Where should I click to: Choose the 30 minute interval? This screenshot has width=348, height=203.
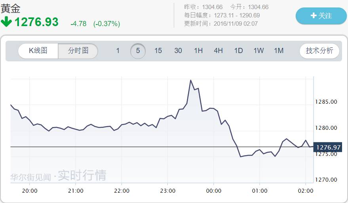click(x=178, y=51)
